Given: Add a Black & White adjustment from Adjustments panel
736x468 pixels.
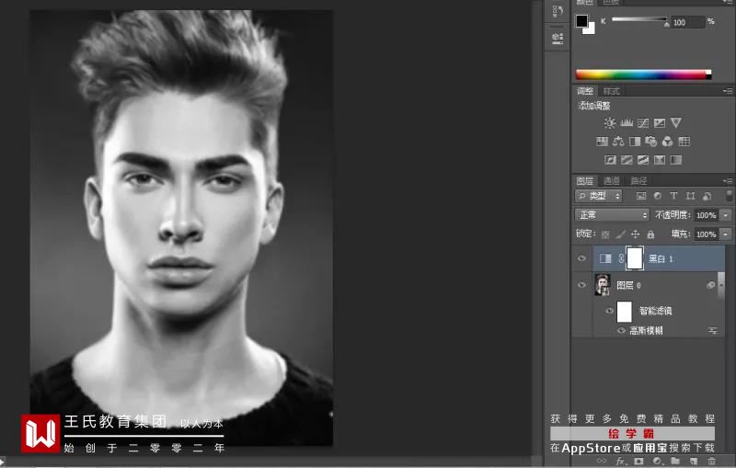Looking at the screenshot, I should pyautogui.click(x=635, y=142).
